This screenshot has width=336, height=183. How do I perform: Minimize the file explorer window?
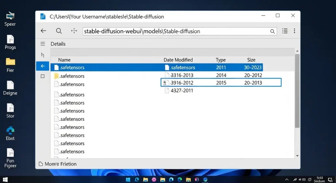pyautogui.click(x=263, y=16)
